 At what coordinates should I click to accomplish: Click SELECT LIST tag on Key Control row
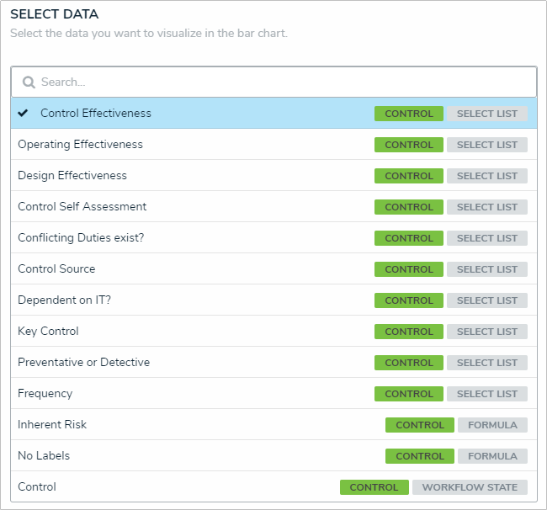tap(487, 332)
